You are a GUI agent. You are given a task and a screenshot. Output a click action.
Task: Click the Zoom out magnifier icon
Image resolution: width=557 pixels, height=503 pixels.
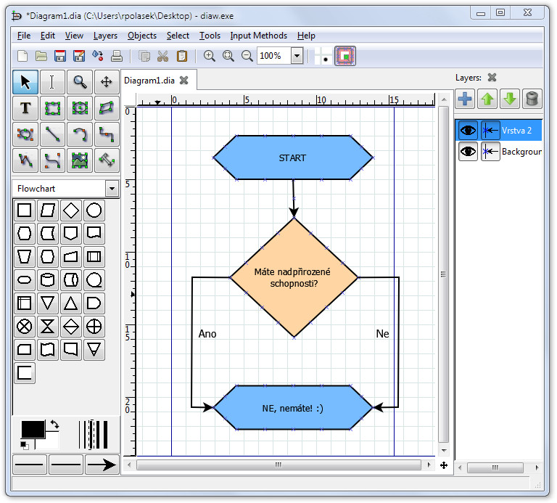247,56
